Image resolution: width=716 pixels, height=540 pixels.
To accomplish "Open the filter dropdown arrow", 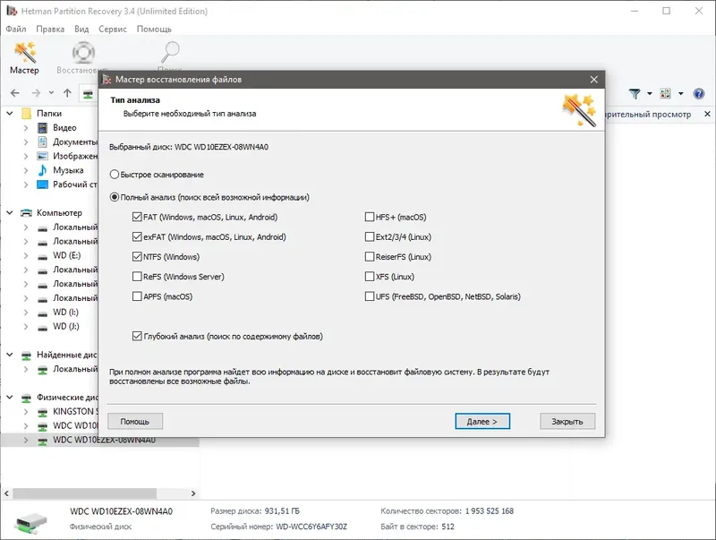I will click(650, 94).
